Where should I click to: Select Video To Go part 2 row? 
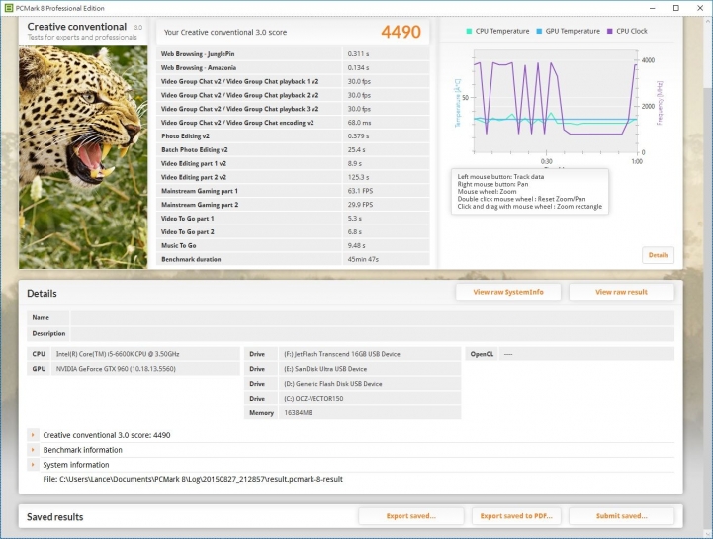(x=293, y=231)
